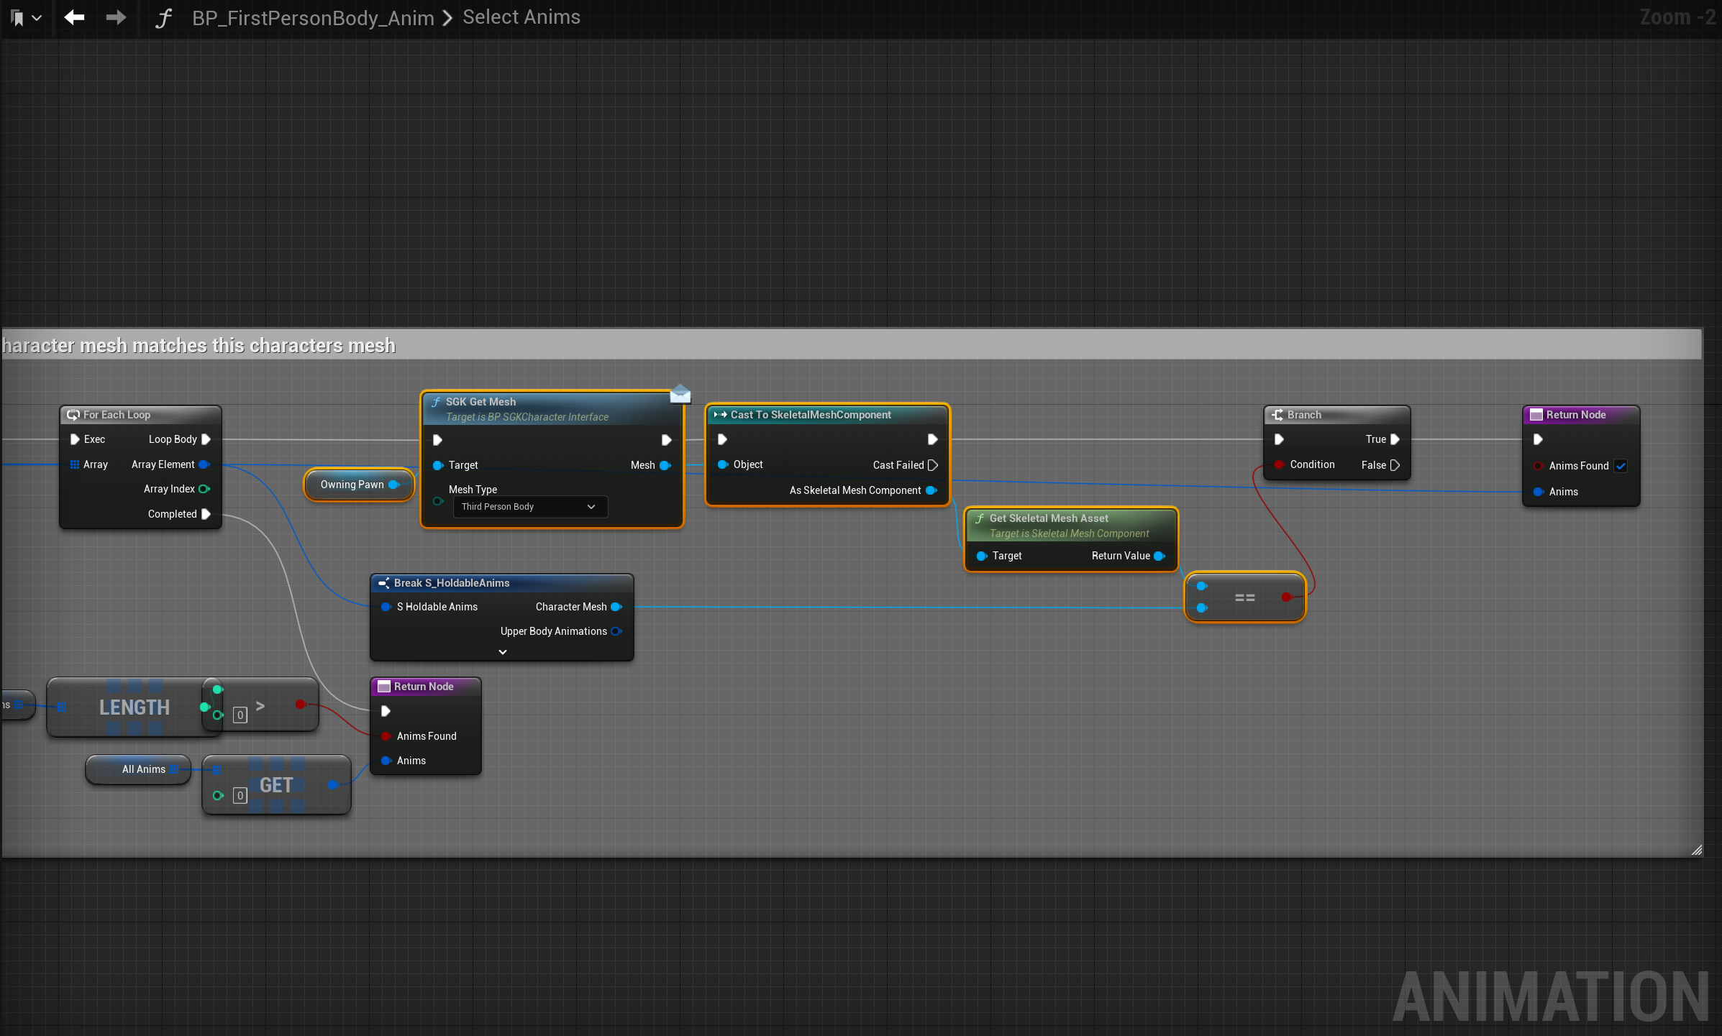This screenshot has width=1722, height=1036.
Task: Expand the Break S_HoldableAnims node chevron
Action: (x=502, y=652)
